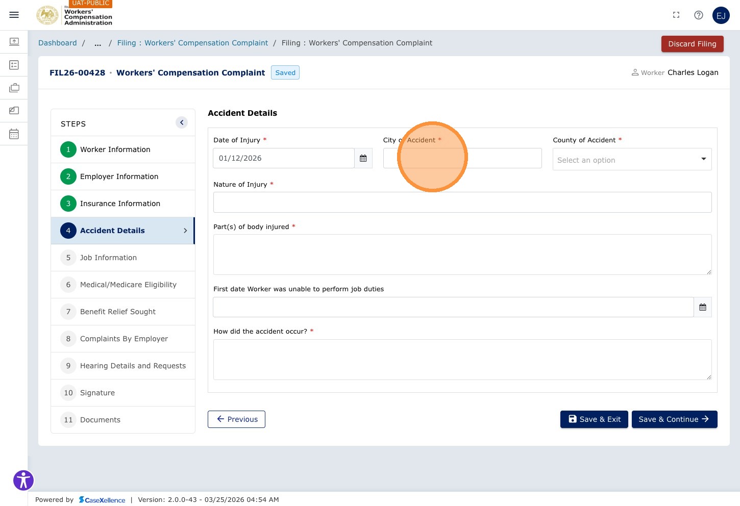Focus the City of Accident field
Image resolution: width=740 pixels, height=506 pixels.
[x=462, y=158]
